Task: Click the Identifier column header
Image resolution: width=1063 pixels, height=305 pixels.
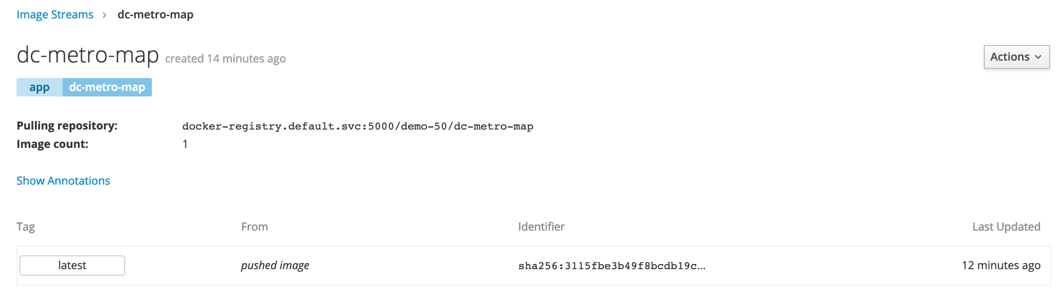Action: [x=541, y=226]
